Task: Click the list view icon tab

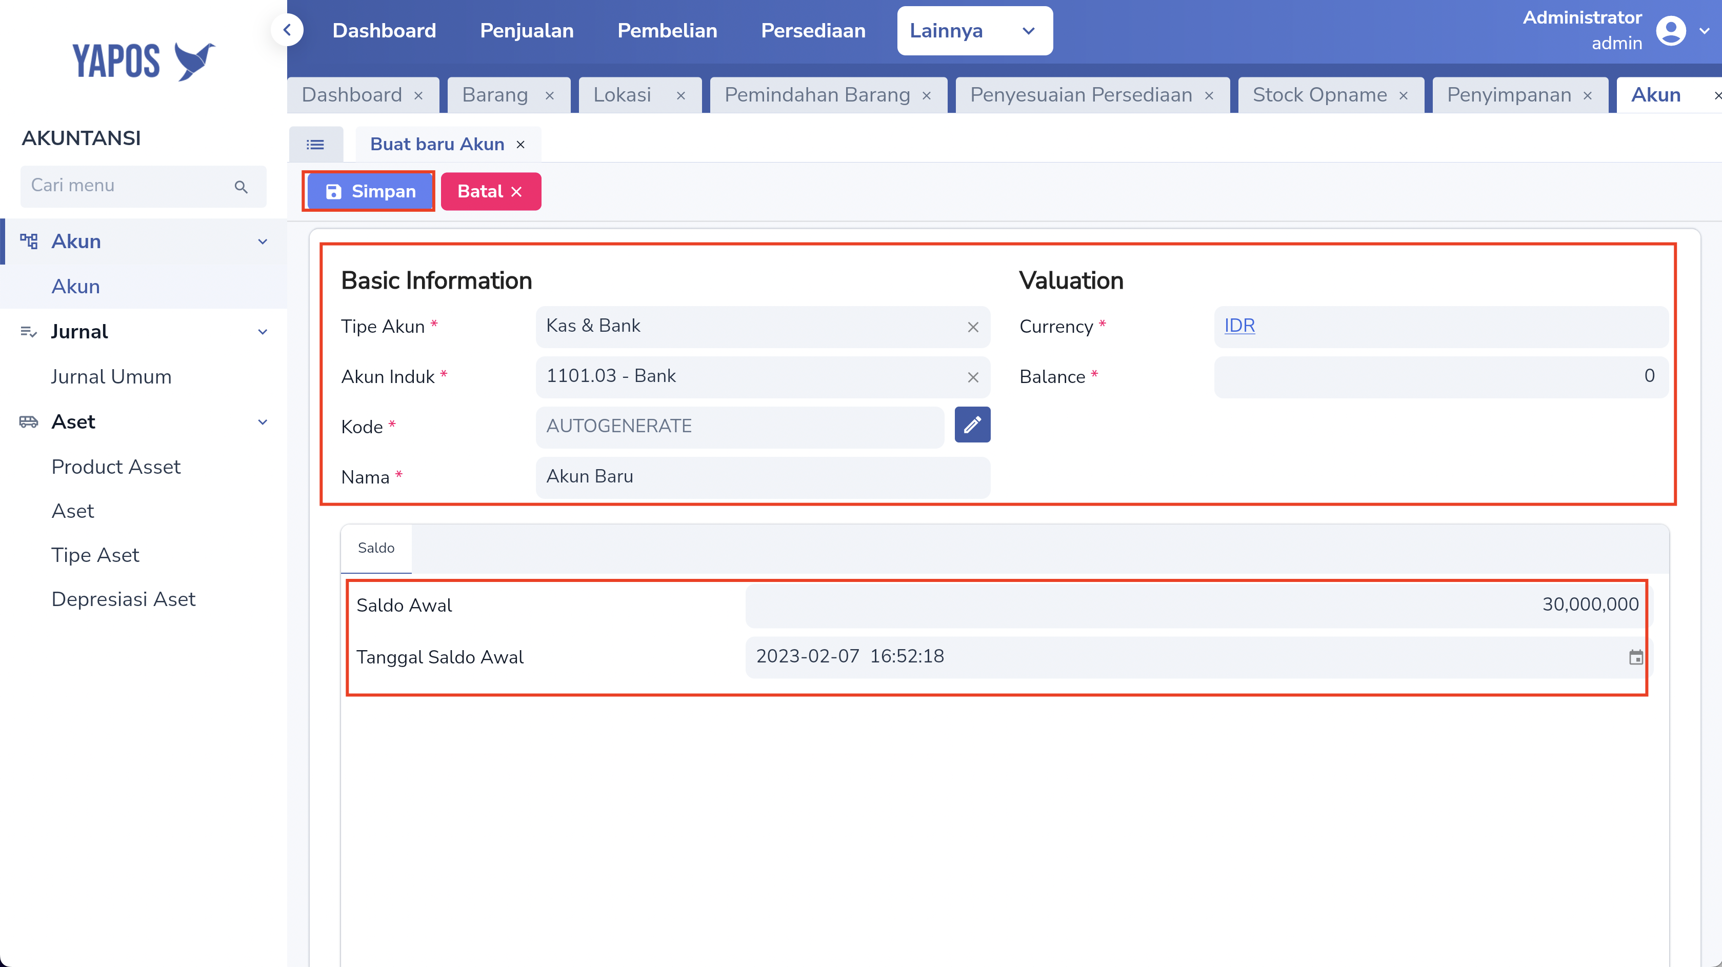Action: coord(315,144)
